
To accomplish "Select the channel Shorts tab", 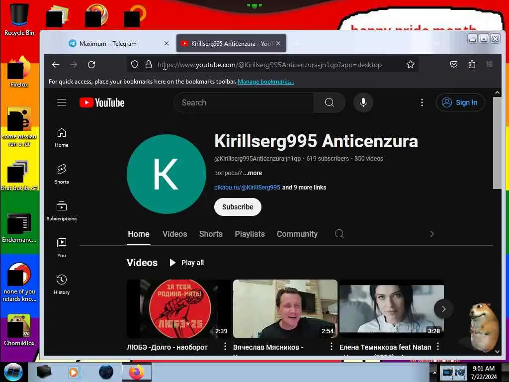I will [211, 234].
